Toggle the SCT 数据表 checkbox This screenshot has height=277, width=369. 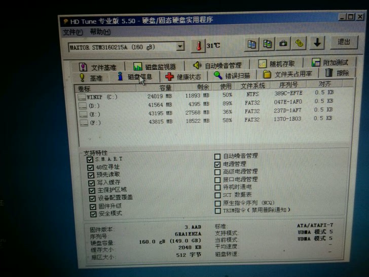point(217,195)
